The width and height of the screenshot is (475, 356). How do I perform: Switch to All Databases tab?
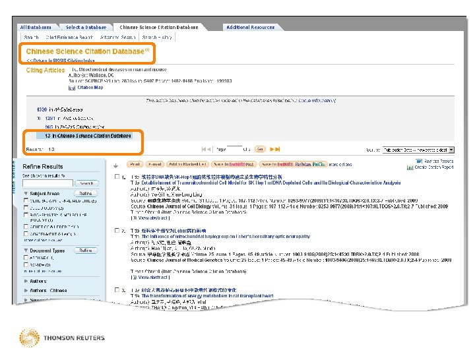point(36,27)
